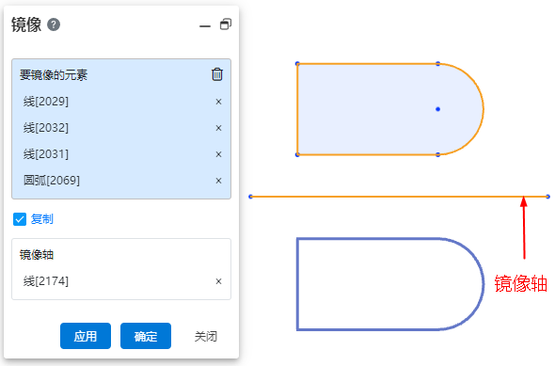Clear all elements with the trash icon

point(217,74)
